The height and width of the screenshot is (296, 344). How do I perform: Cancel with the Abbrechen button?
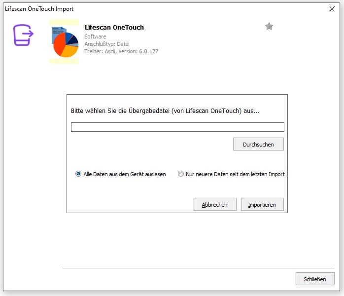point(215,204)
